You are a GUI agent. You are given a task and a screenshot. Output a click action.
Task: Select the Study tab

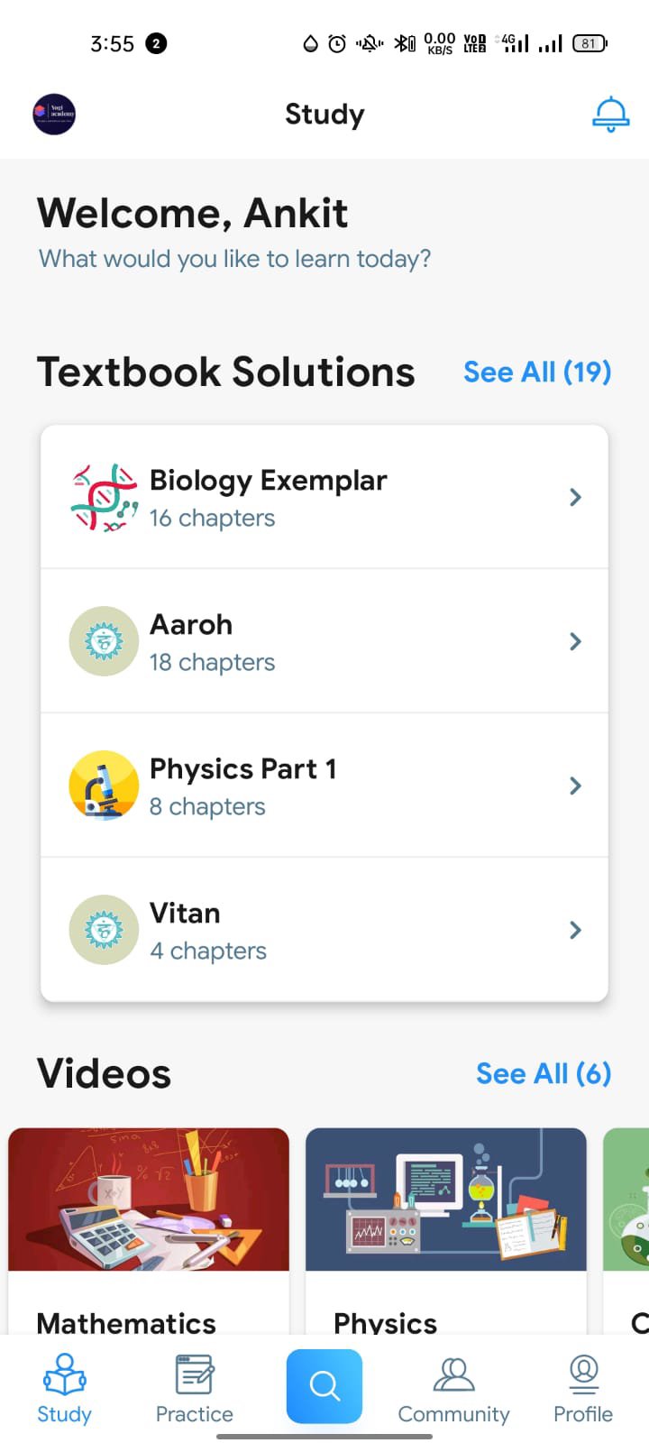64,1389
